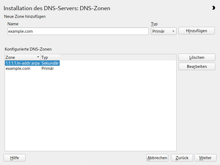
Task: Click the Name label above the text field
Action: point(13,24)
